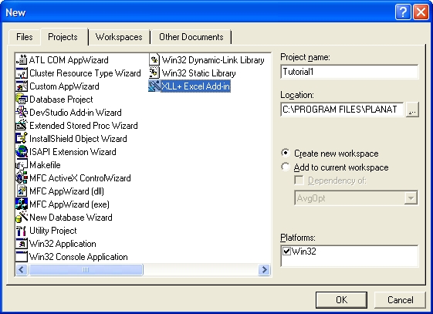Choose the Database Project icon
Screen dimensions: 433x314
pos(22,100)
